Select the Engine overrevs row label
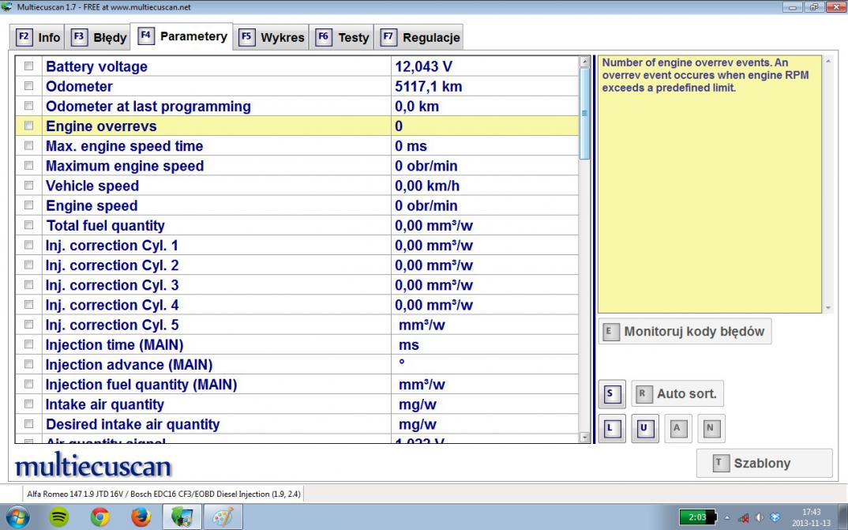This screenshot has height=530, width=848. tap(101, 126)
